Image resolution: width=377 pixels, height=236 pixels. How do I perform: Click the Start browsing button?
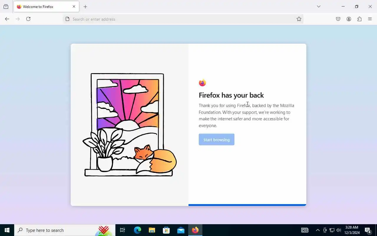(x=216, y=140)
